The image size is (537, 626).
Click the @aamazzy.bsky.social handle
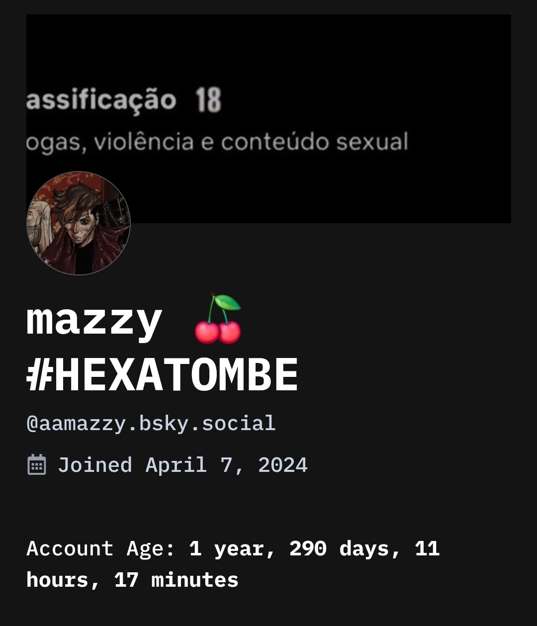[x=151, y=424]
